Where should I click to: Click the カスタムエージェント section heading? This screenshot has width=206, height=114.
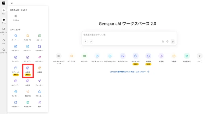point(19,10)
